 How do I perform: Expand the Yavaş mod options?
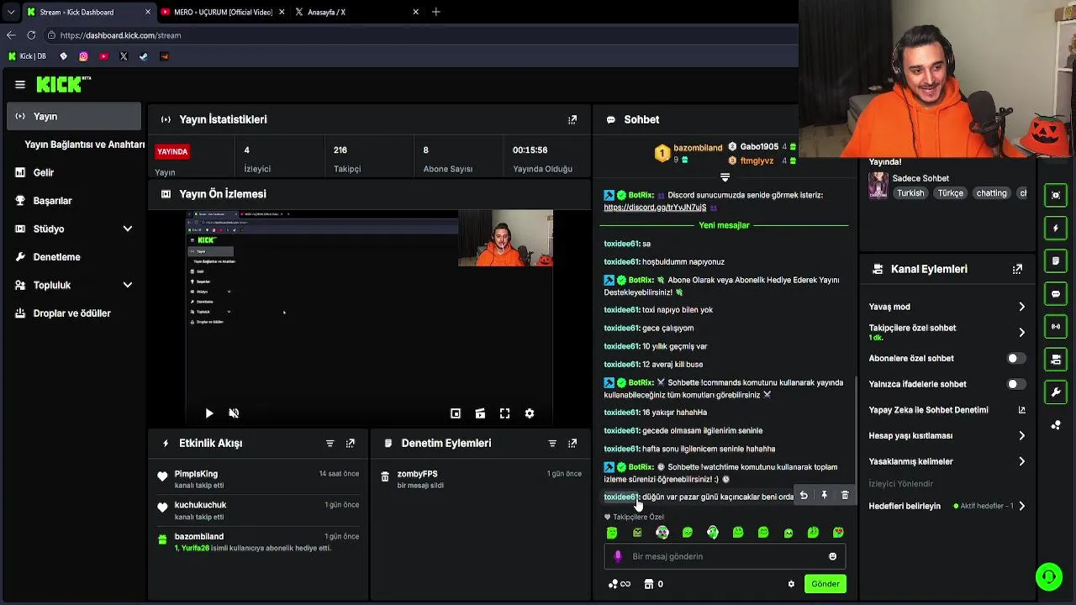point(1021,307)
